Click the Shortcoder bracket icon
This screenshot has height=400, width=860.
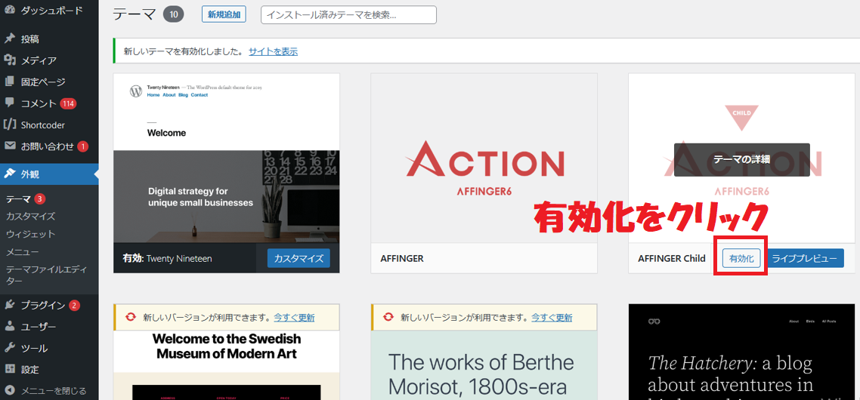9,125
